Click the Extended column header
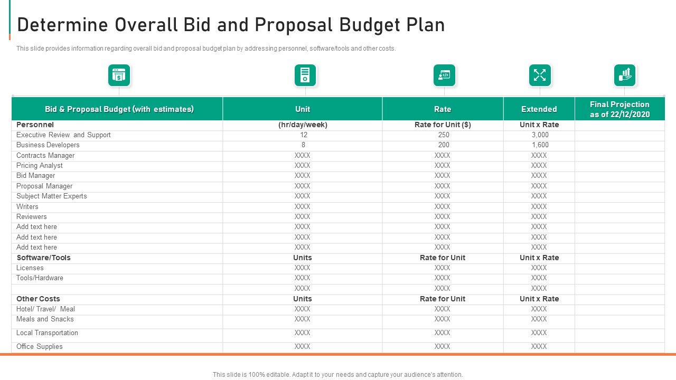This screenshot has height=380, width=676. tap(539, 109)
